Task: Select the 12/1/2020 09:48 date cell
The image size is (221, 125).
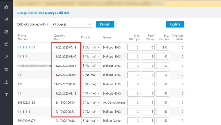Action: pyautogui.click(x=65, y=121)
